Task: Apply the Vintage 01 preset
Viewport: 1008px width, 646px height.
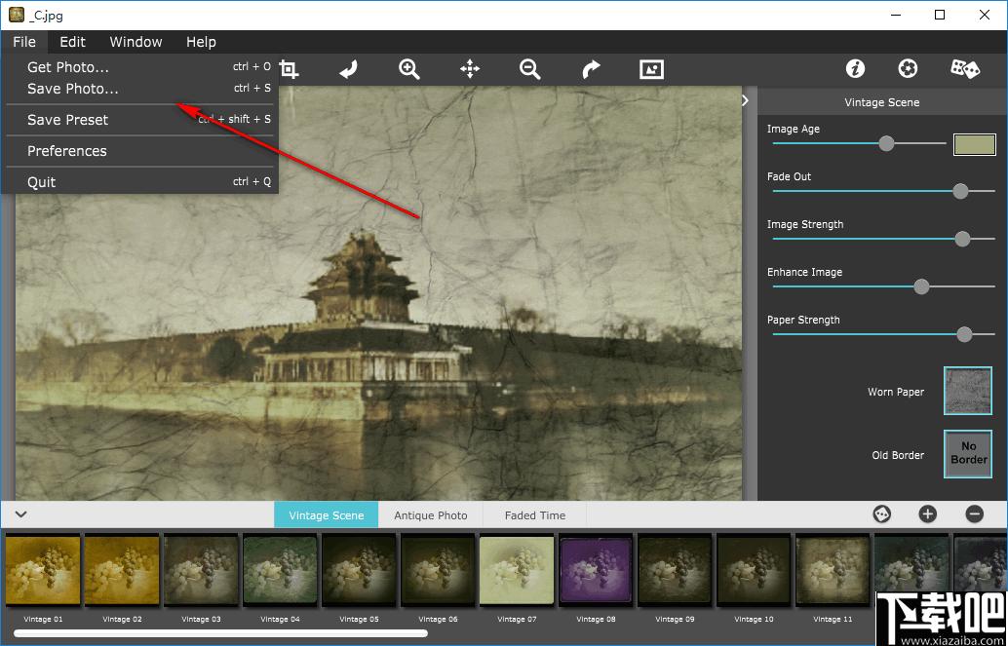Action: 43,571
